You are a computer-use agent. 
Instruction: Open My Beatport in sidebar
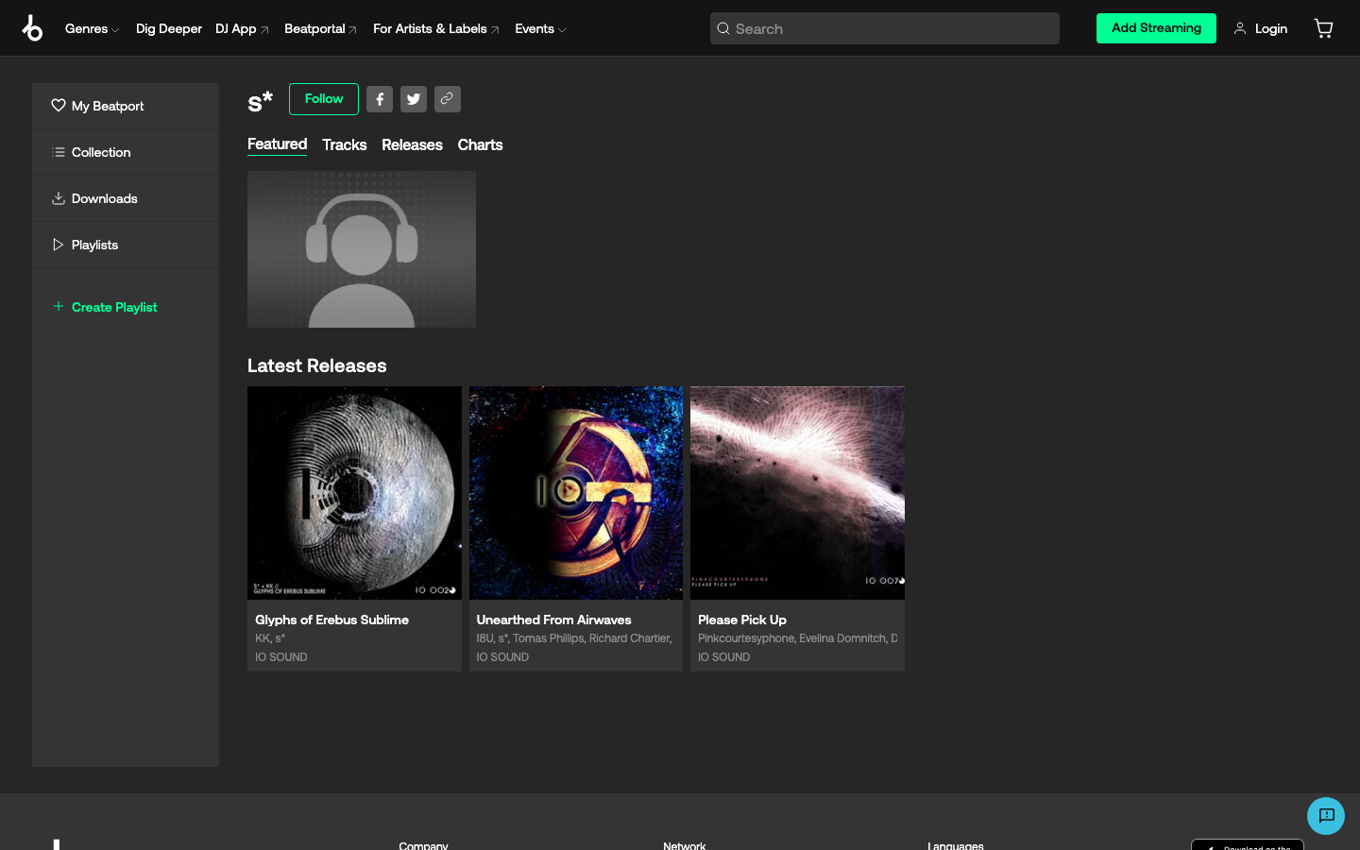(126, 106)
